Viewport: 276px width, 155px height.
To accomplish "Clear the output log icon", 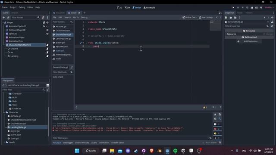I will tap(215, 115).
